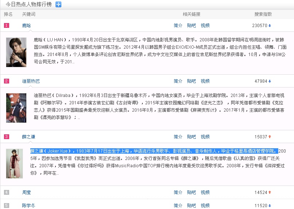Click the up arrow beside 15037
This screenshot has height=209, width=294.
[270, 137]
